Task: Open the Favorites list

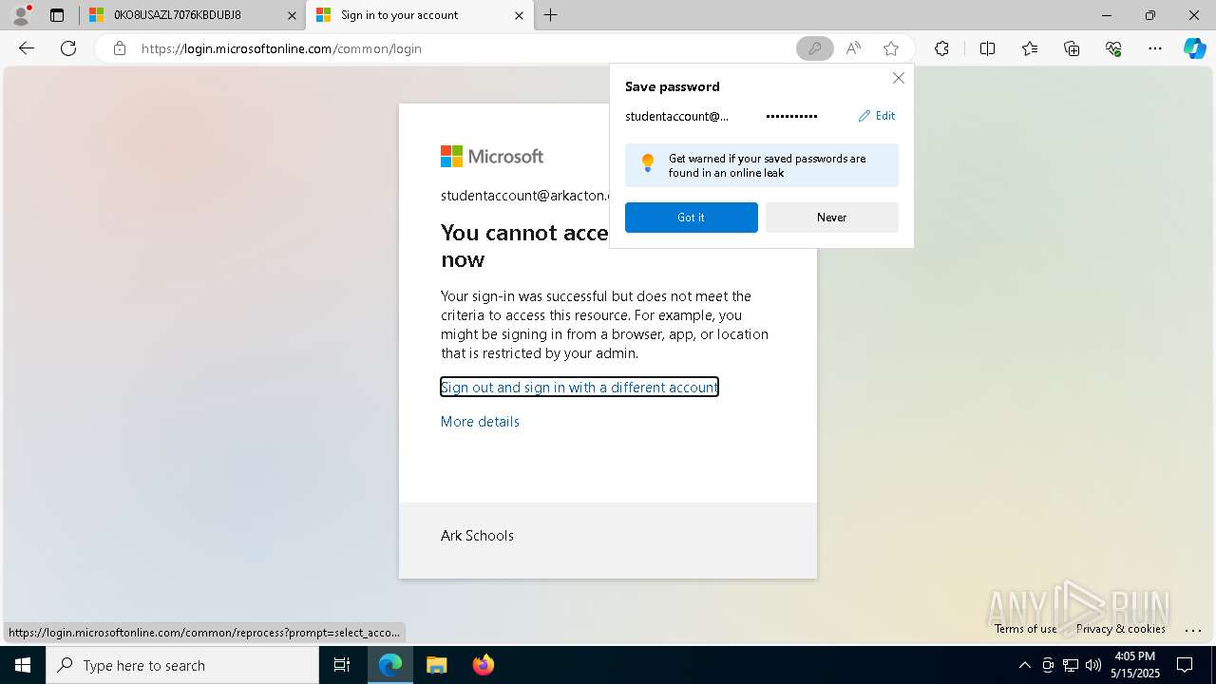Action: 1030,48
